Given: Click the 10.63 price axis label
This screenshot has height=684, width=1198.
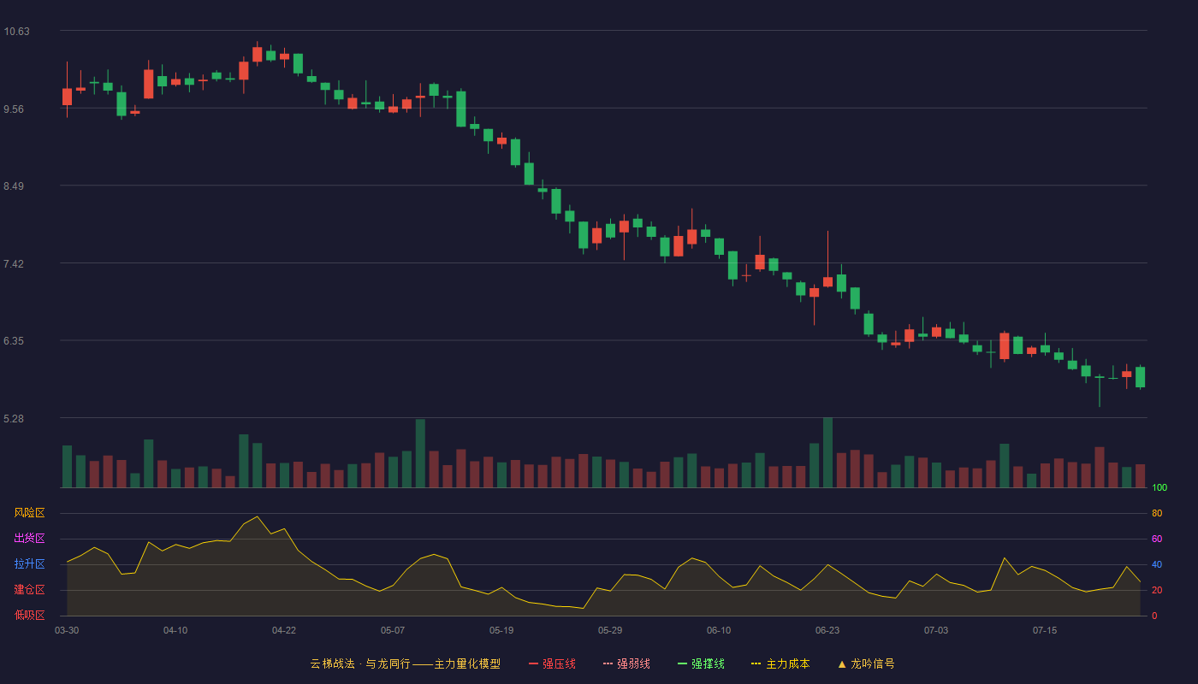Looking at the screenshot, I should 16,32.
